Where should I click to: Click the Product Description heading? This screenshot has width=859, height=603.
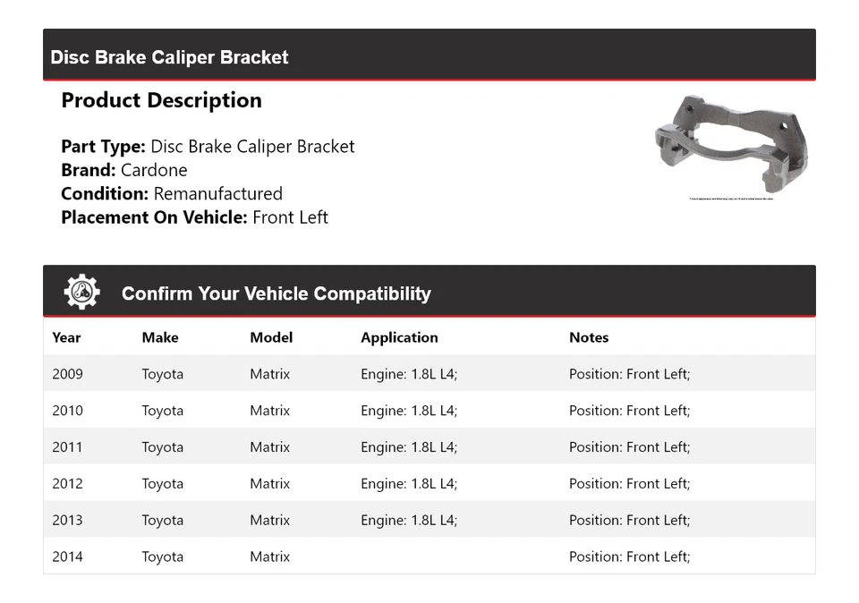(x=161, y=100)
